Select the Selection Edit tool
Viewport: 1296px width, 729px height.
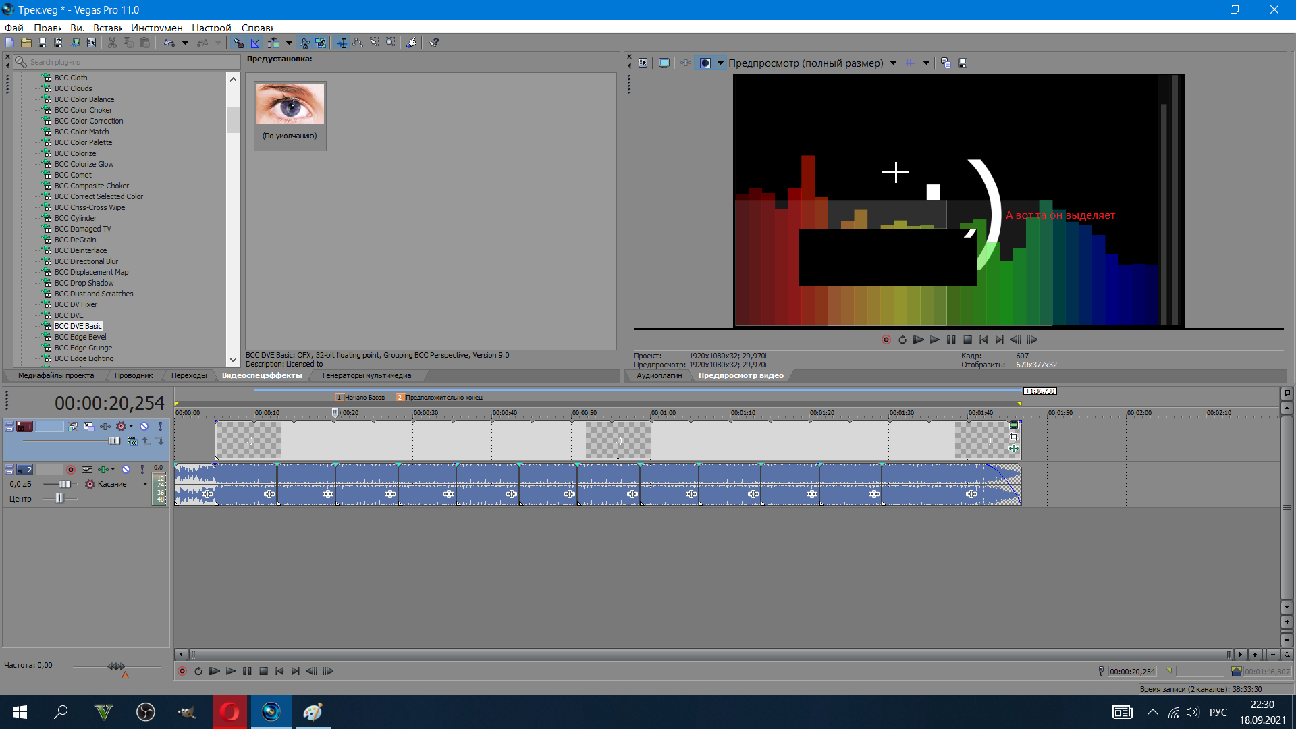tap(374, 43)
